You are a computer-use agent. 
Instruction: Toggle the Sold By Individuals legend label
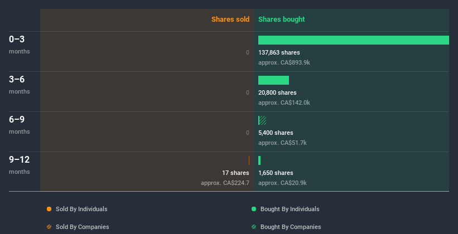[81, 209]
